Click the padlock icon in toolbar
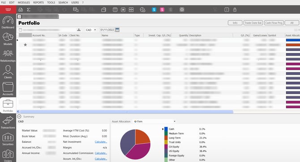The height and width of the screenshot is (162, 300). (235, 9)
